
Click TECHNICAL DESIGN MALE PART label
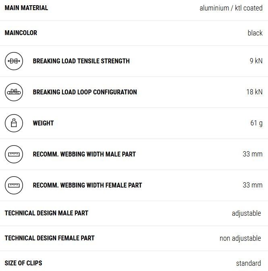click(46, 213)
